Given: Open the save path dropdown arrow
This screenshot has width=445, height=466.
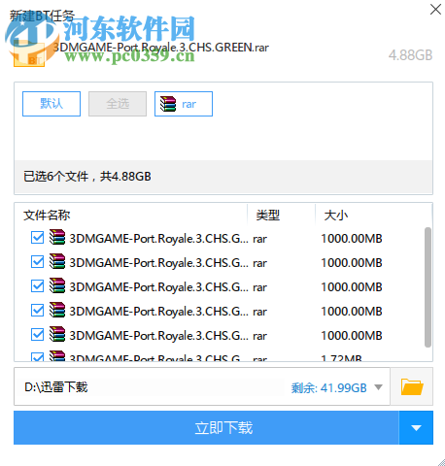Looking at the screenshot, I should [x=378, y=387].
